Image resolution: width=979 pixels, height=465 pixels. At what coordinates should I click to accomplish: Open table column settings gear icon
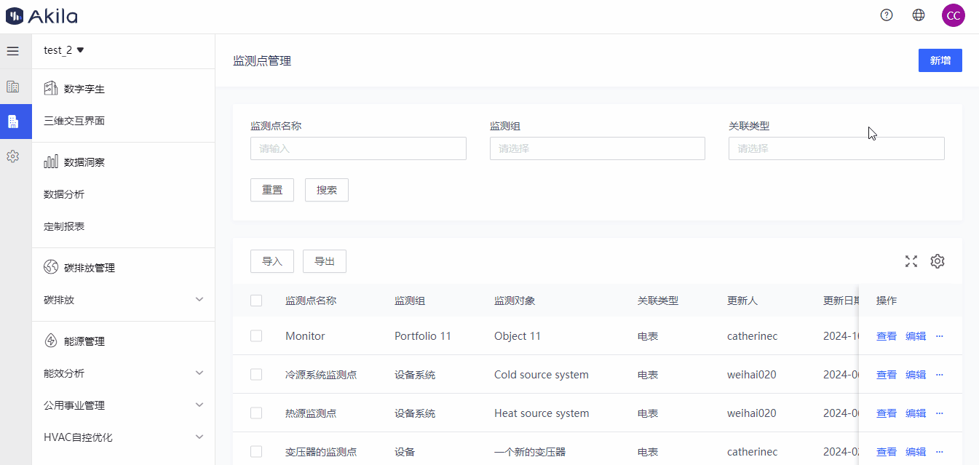point(938,261)
